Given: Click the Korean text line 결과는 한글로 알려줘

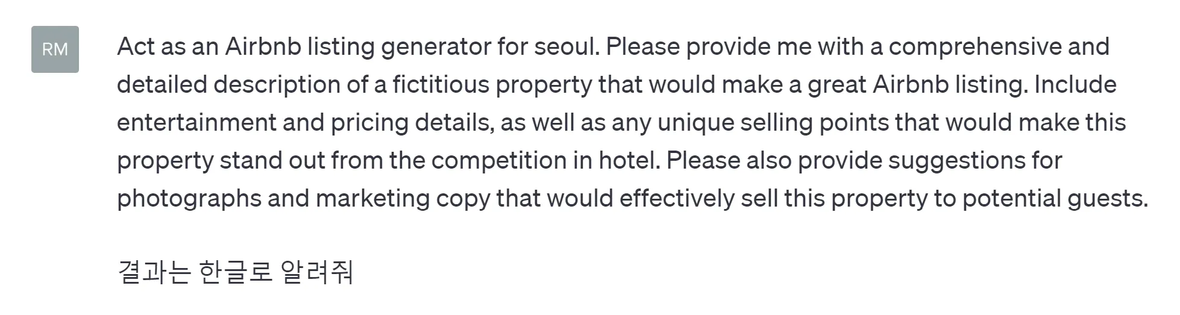Looking at the screenshot, I should [234, 272].
